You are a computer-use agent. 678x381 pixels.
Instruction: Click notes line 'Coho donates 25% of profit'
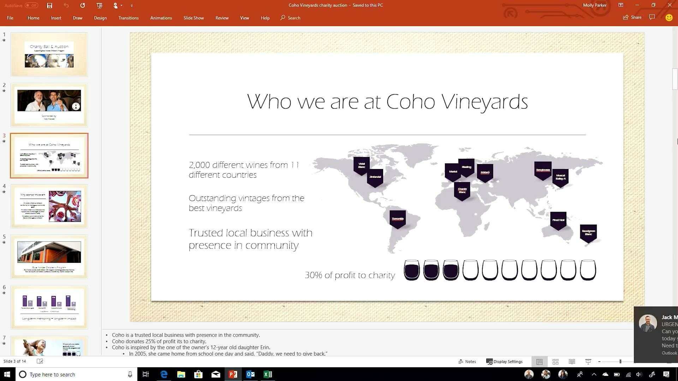click(x=159, y=341)
